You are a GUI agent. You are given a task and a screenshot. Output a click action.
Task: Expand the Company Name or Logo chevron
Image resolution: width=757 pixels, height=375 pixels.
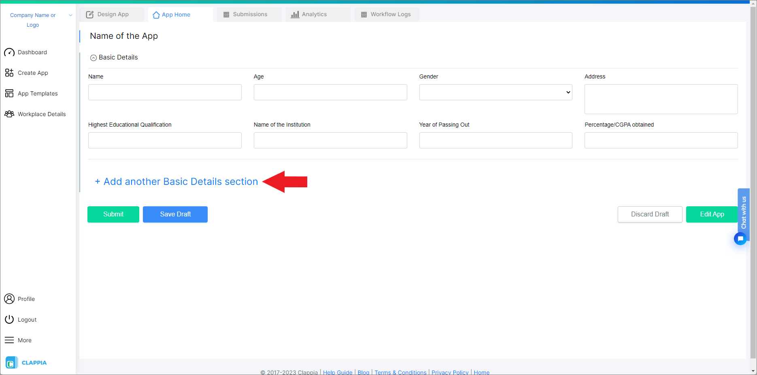pos(70,15)
